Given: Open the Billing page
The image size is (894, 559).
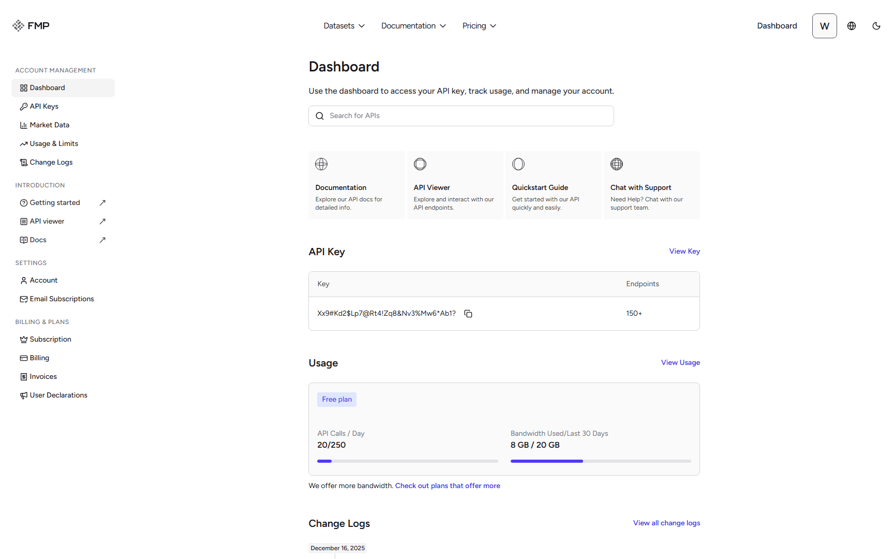Looking at the screenshot, I should (63, 358).
